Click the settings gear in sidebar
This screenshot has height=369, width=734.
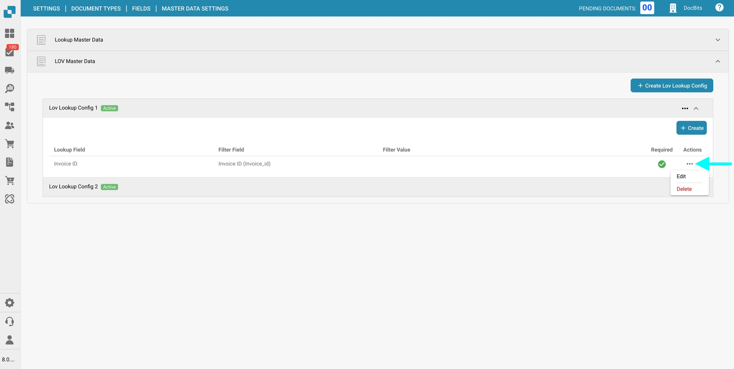pyautogui.click(x=10, y=302)
